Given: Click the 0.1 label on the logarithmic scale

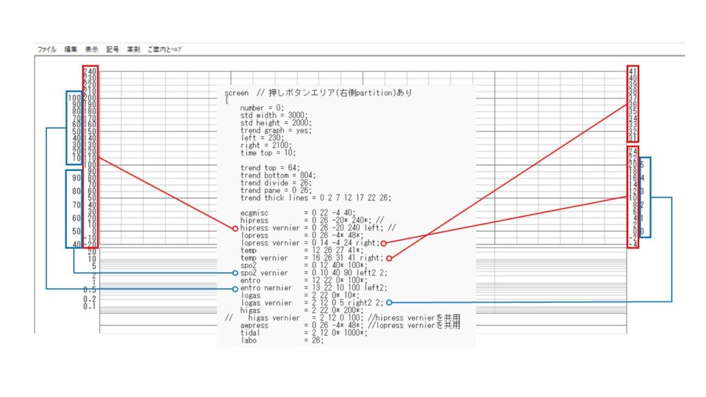Looking at the screenshot, I should pyautogui.click(x=90, y=306).
